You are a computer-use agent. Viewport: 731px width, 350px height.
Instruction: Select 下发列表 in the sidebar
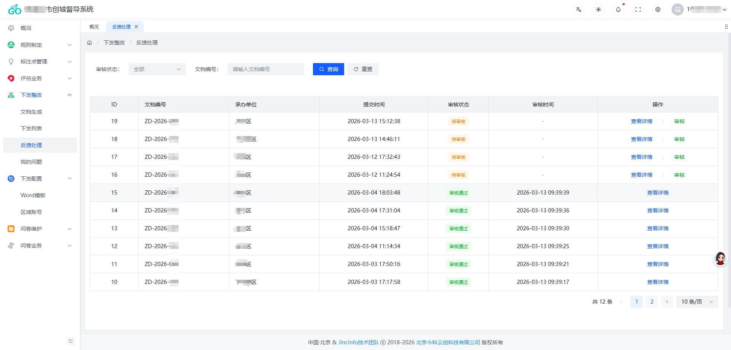31,128
